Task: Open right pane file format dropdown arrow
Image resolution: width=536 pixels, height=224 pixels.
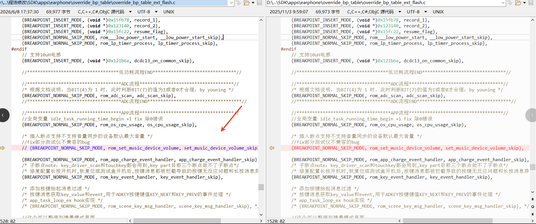Action: point(400,12)
